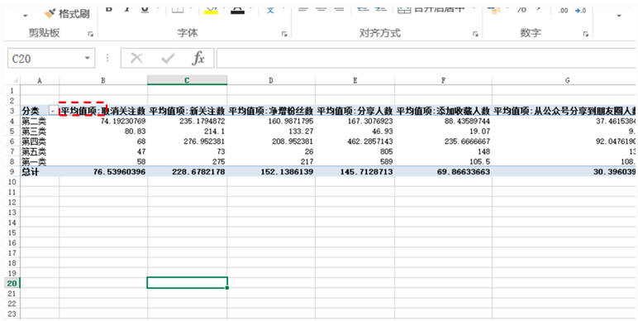
Task: Select row 9 header for 总计
Action: pyautogui.click(x=12, y=172)
